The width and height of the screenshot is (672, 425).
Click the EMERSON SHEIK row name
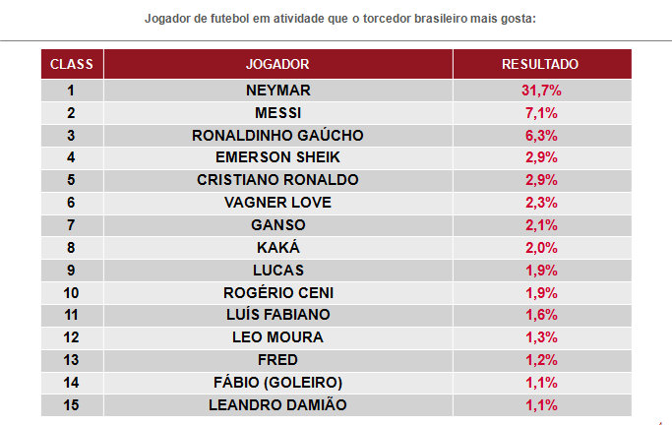277,157
